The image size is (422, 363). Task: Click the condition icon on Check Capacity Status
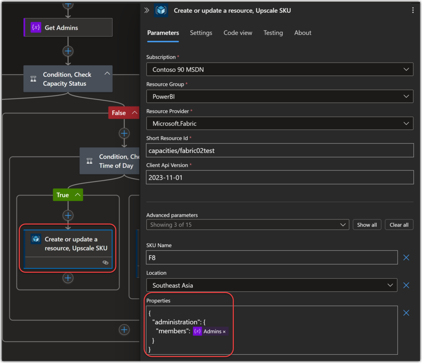click(33, 79)
